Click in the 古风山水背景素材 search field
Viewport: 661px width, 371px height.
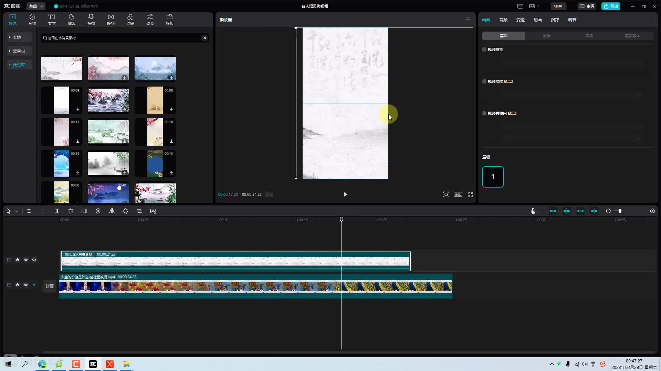tap(125, 38)
